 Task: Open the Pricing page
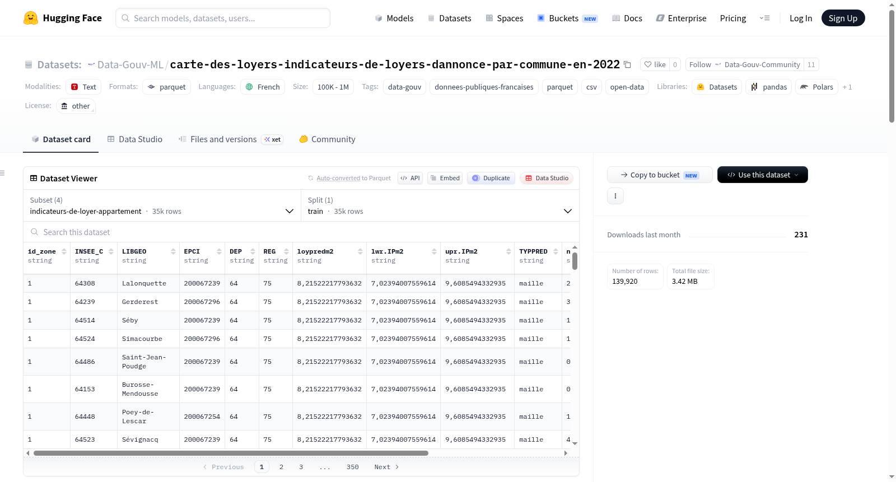tap(733, 18)
